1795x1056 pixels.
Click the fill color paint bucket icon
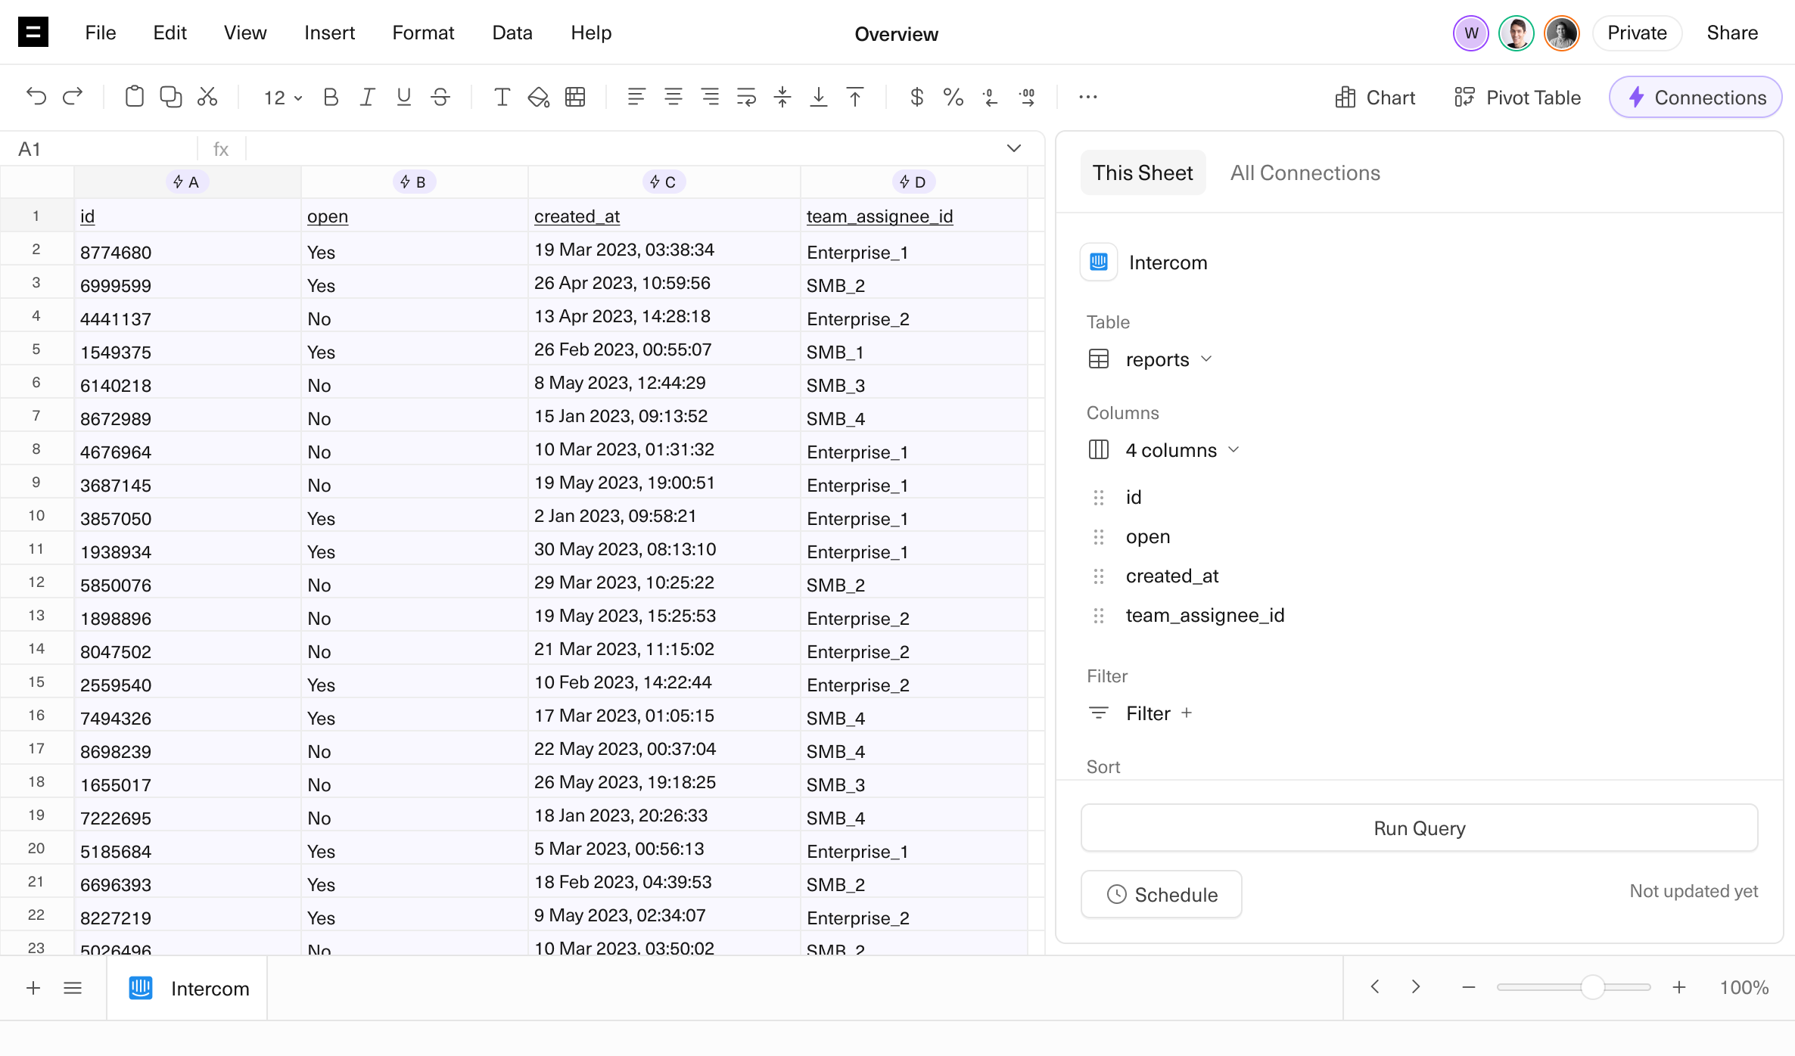538,97
